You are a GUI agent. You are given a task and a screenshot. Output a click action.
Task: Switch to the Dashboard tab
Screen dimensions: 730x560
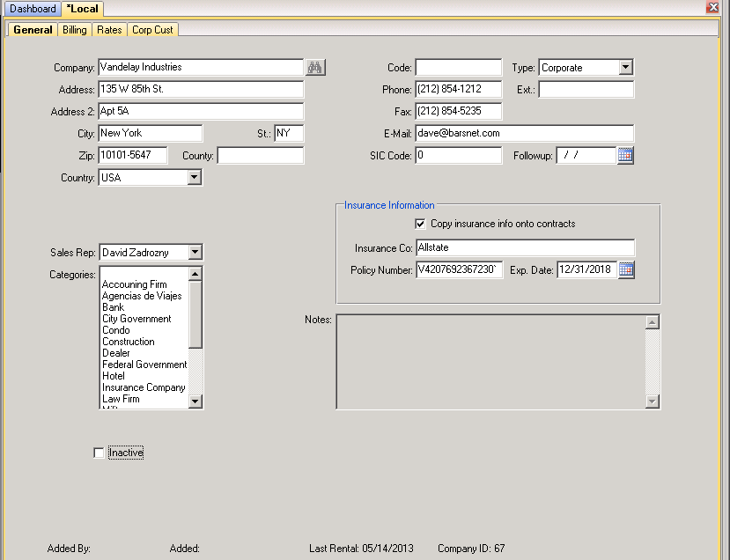click(33, 9)
